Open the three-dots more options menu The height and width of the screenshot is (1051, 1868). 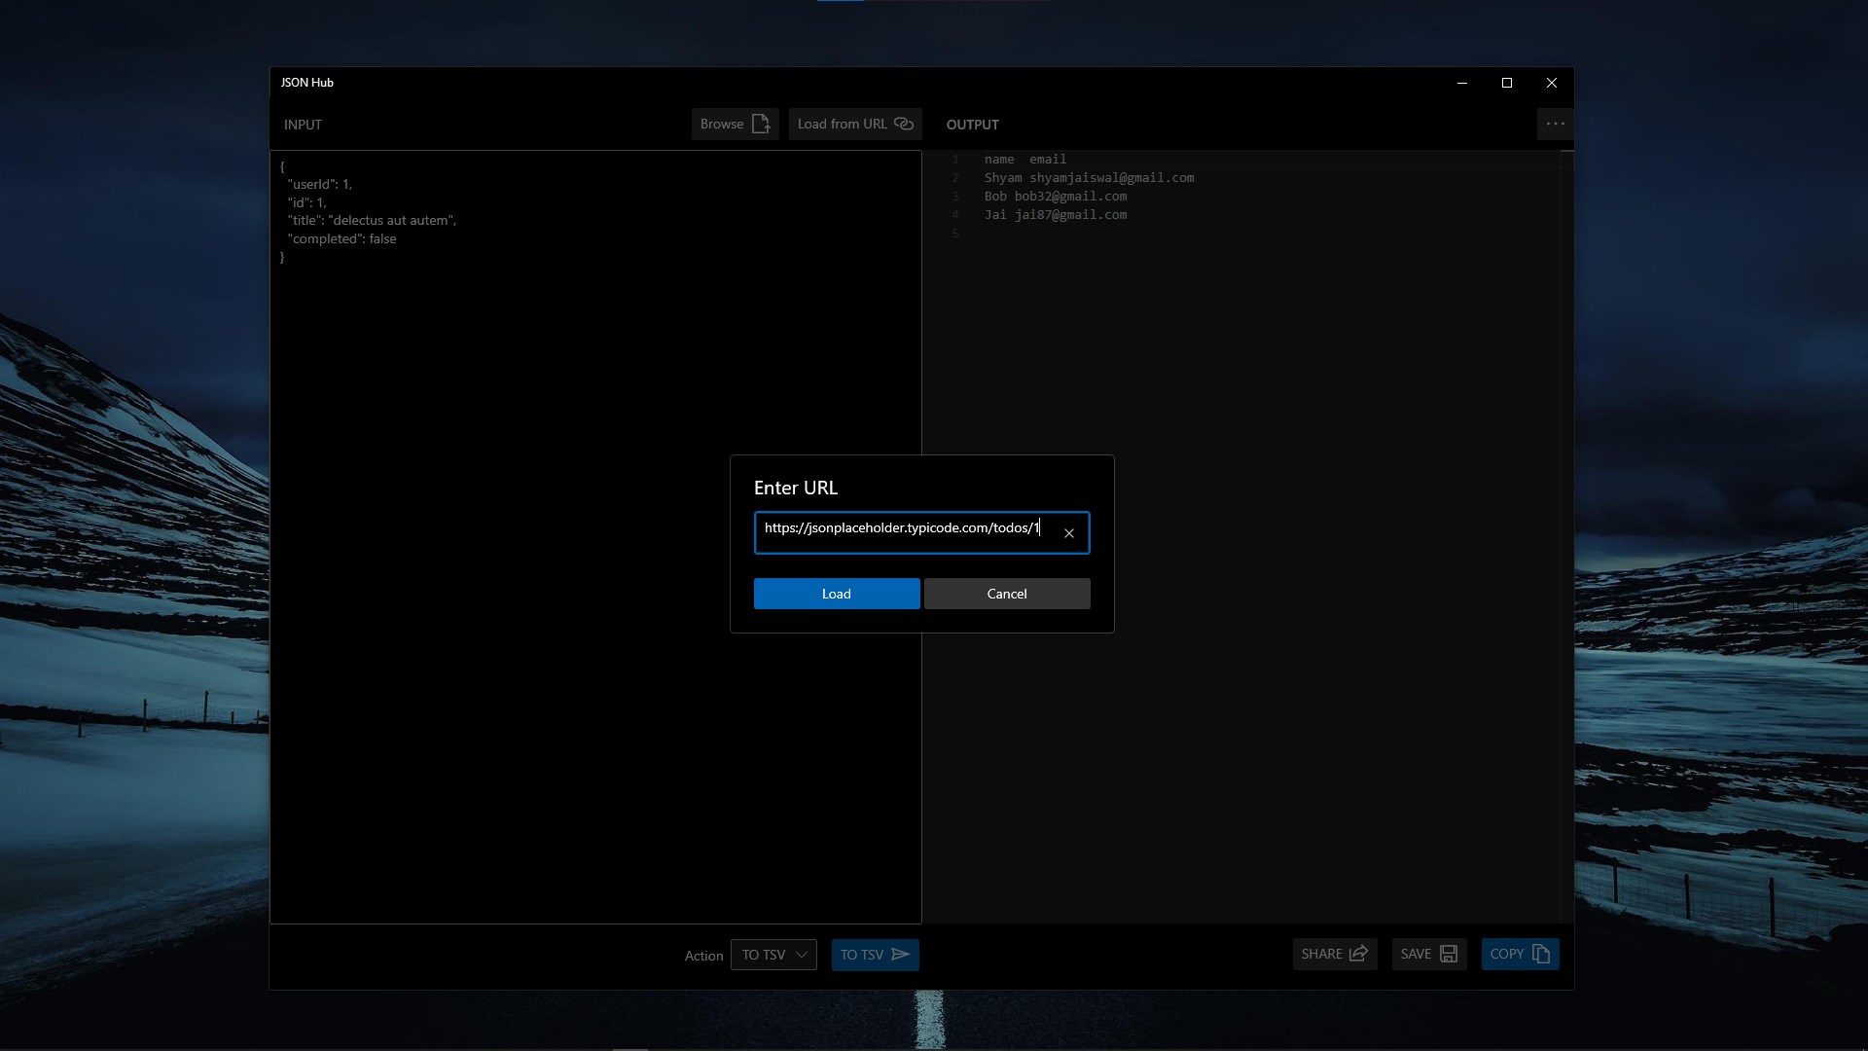1555,124
